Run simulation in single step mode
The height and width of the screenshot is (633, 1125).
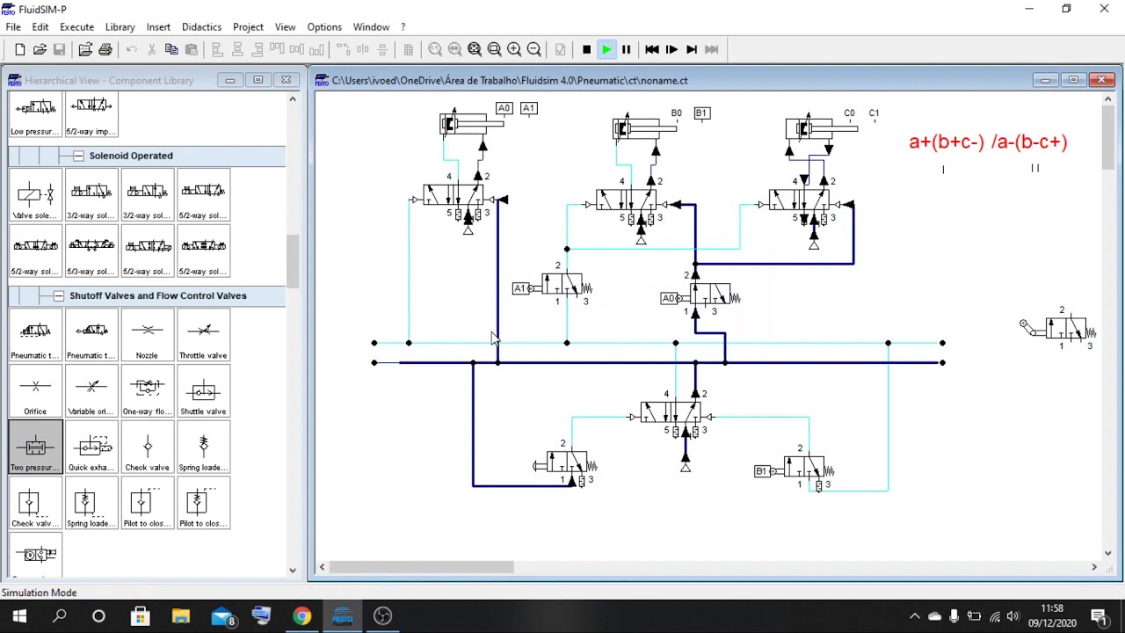pyautogui.click(x=671, y=50)
